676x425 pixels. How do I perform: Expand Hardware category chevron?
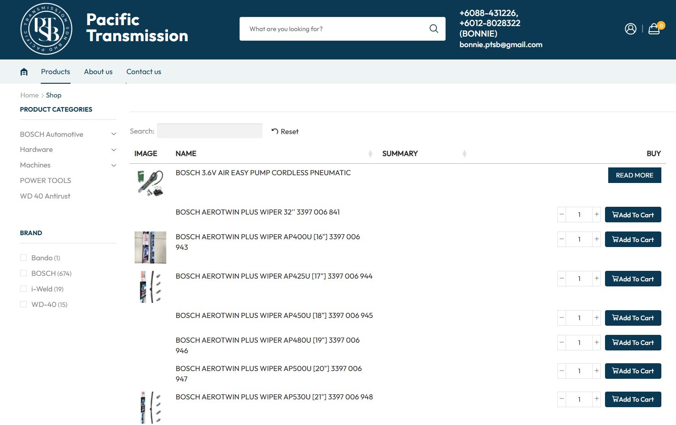point(114,150)
